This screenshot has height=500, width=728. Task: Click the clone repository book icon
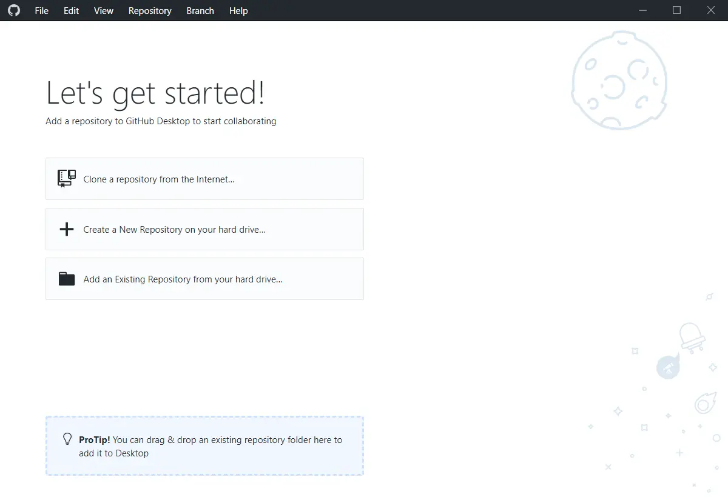[x=67, y=179]
